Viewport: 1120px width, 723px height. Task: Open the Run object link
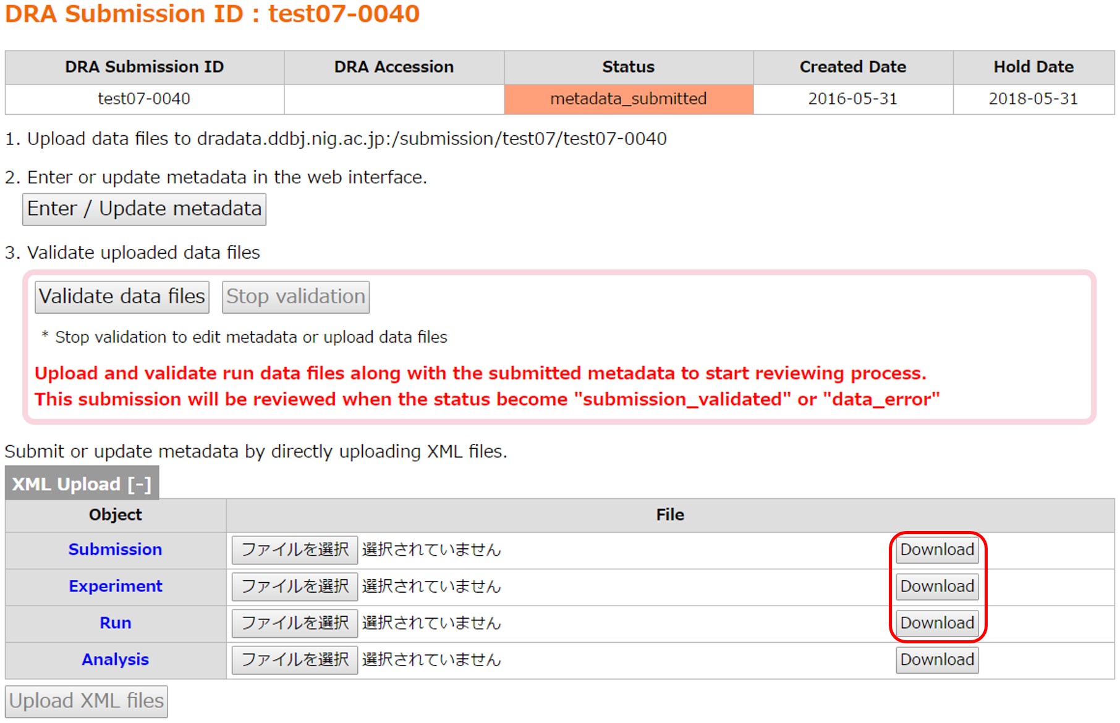(115, 623)
